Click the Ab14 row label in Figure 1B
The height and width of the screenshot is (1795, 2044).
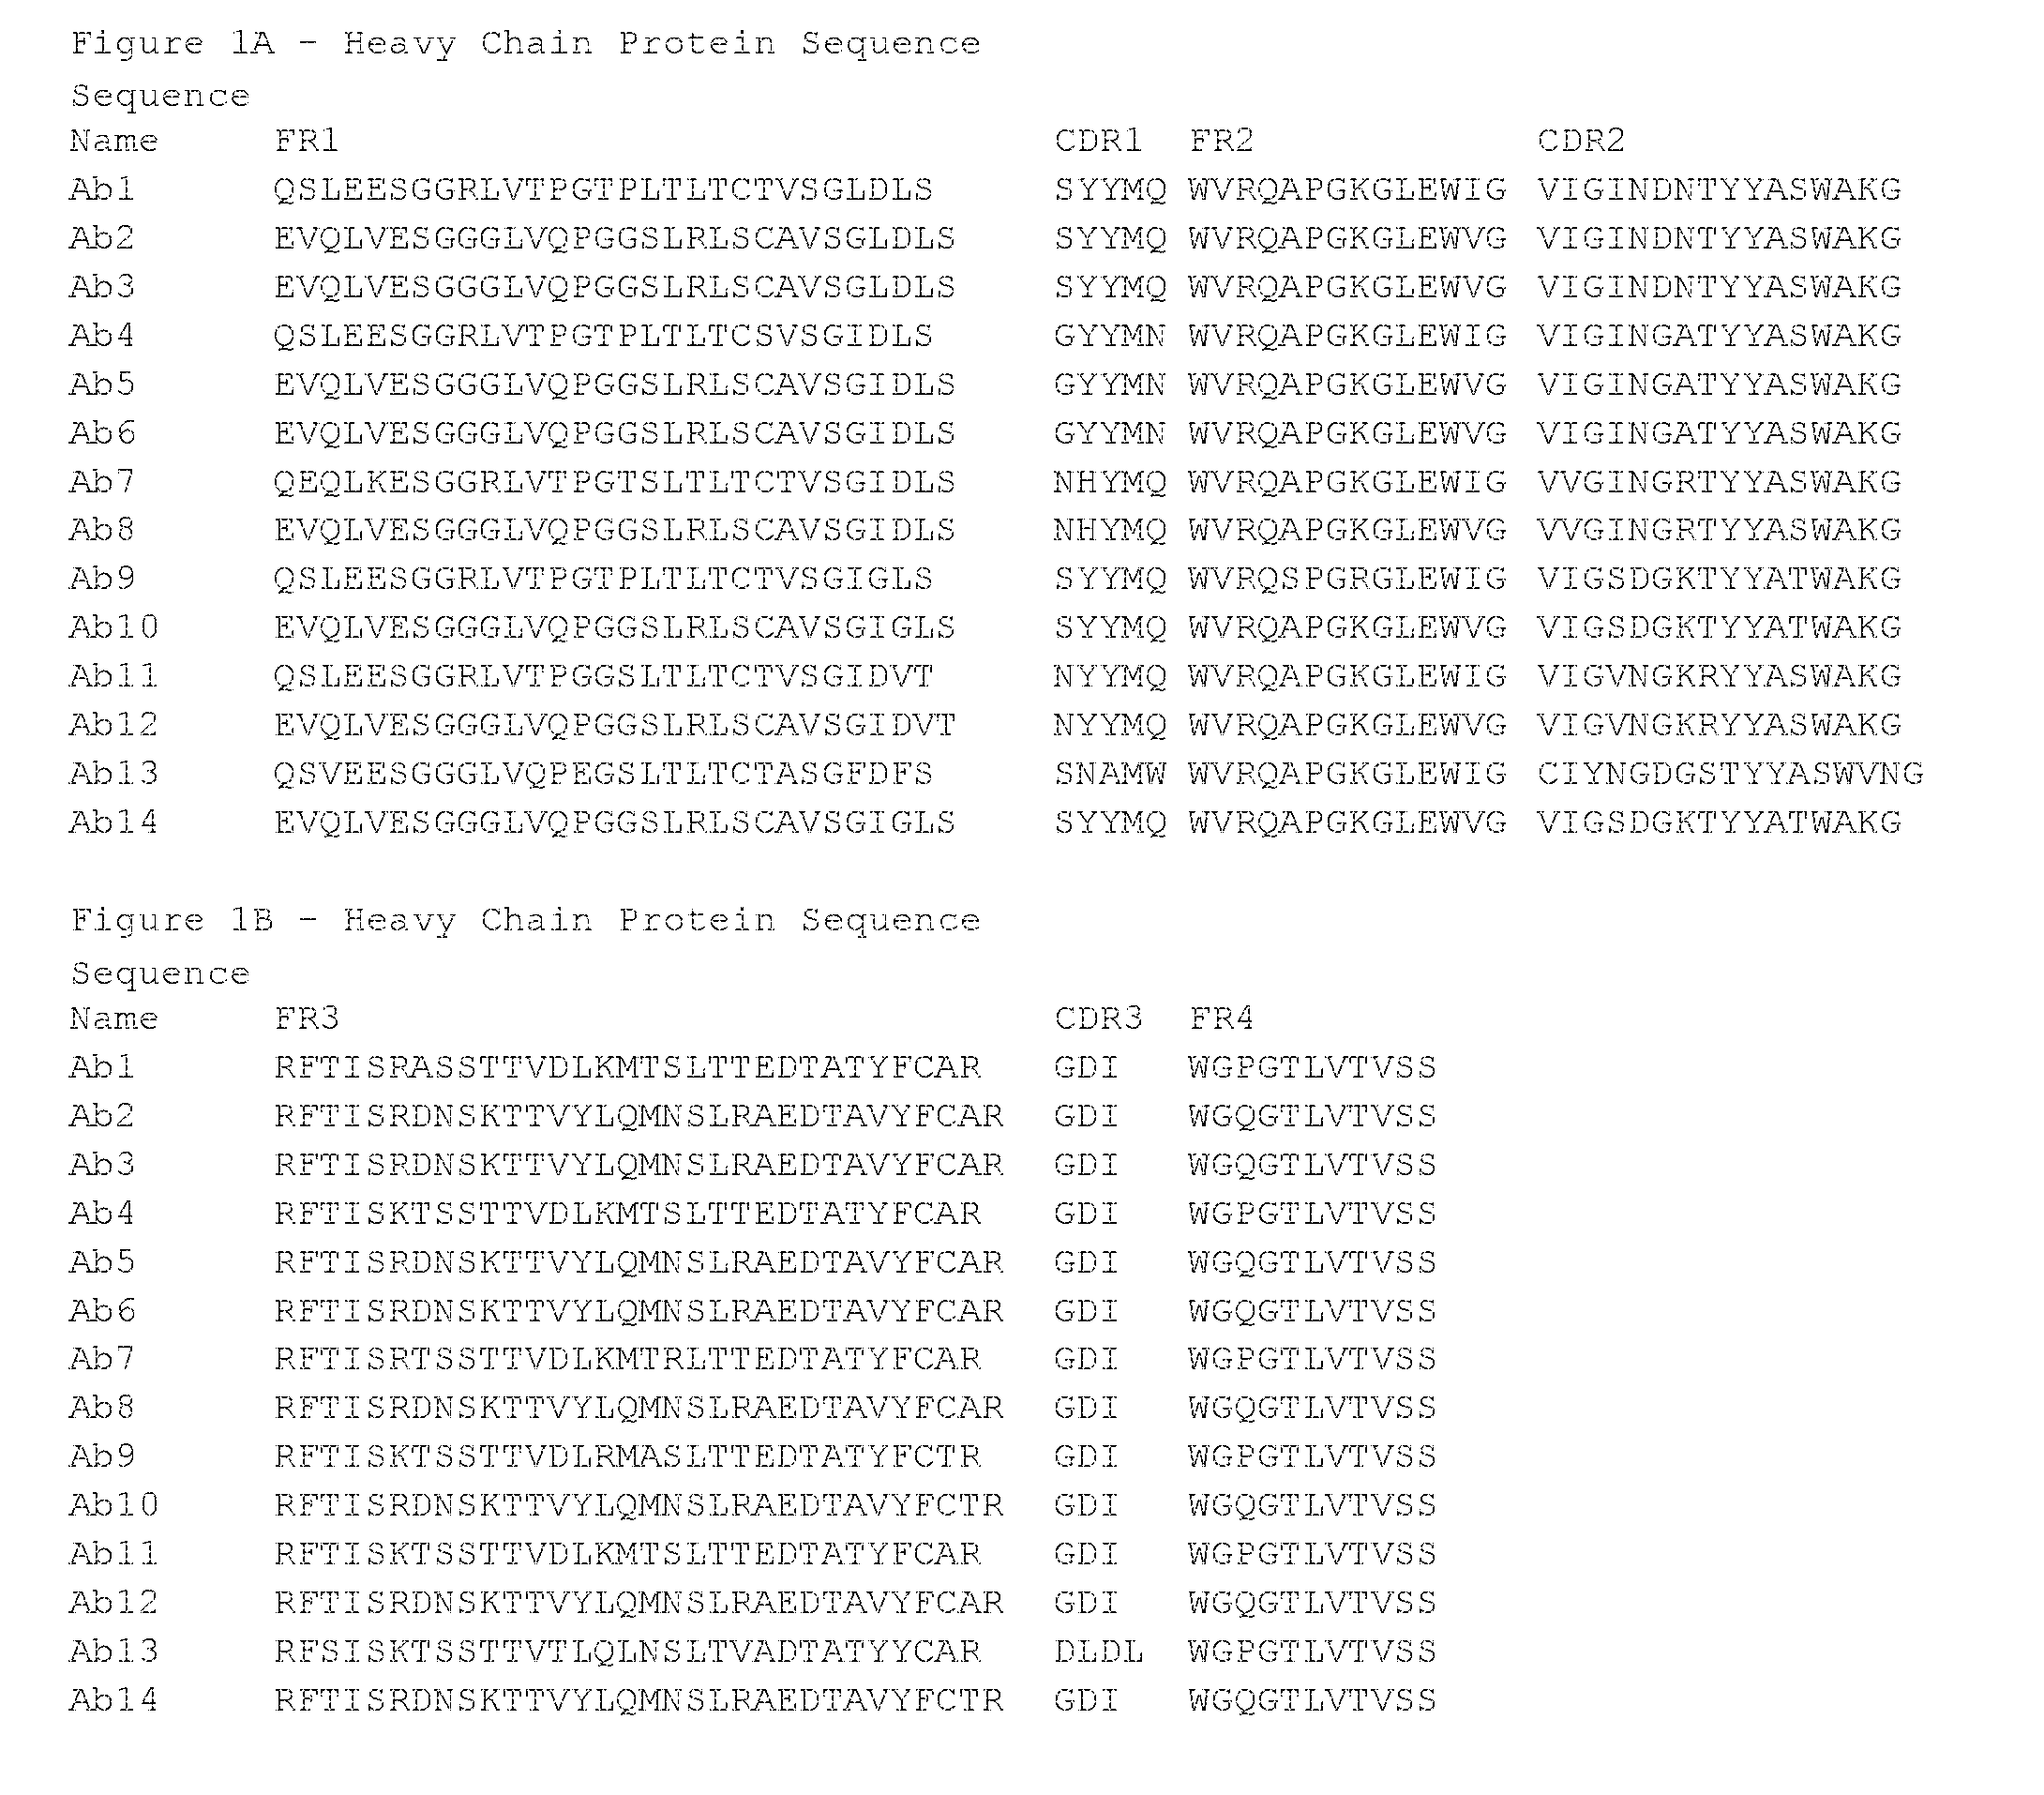coord(114,1700)
